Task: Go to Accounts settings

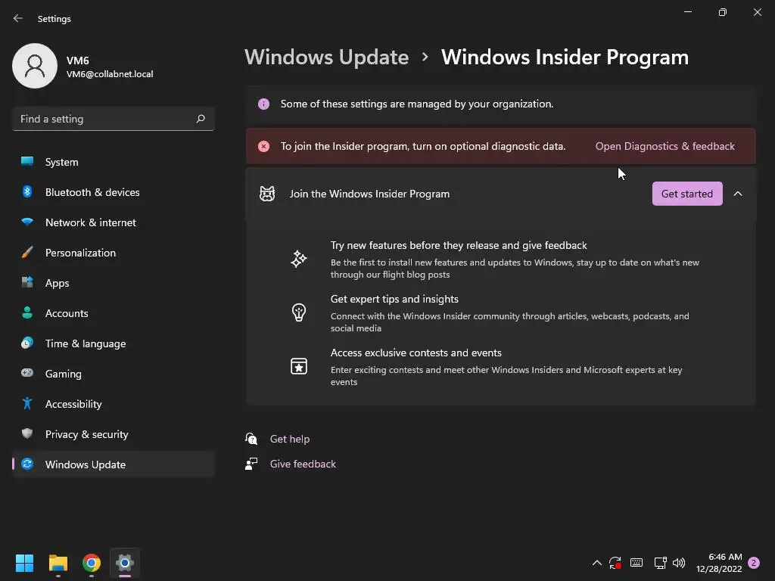Action: tap(114, 313)
